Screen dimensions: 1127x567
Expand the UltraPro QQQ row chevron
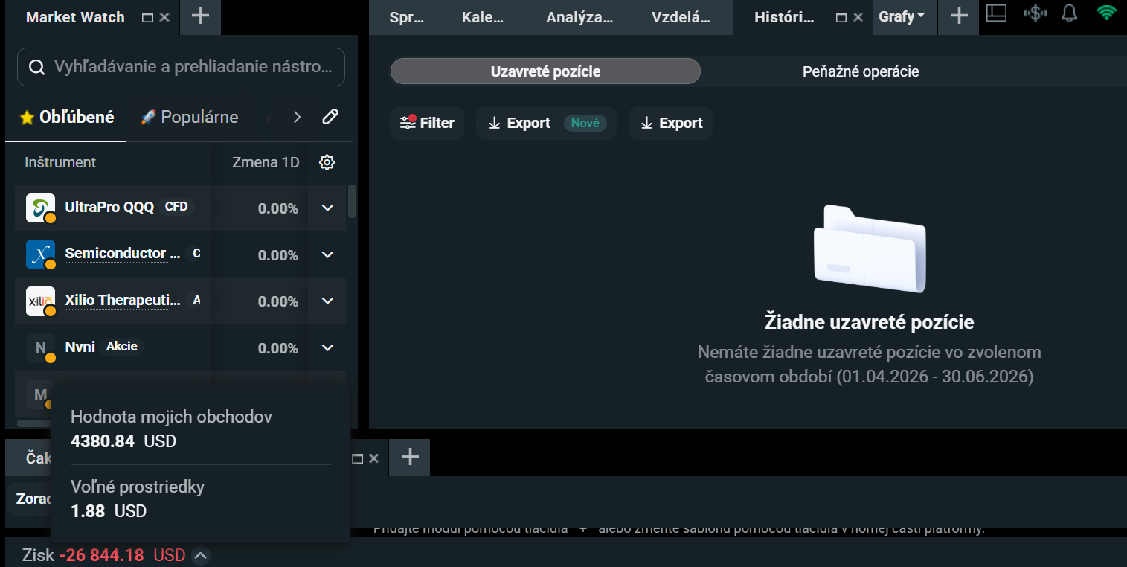point(327,208)
